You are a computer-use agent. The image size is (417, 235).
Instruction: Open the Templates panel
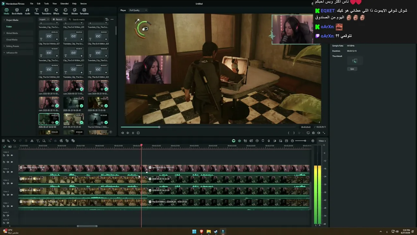pos(84,11)
